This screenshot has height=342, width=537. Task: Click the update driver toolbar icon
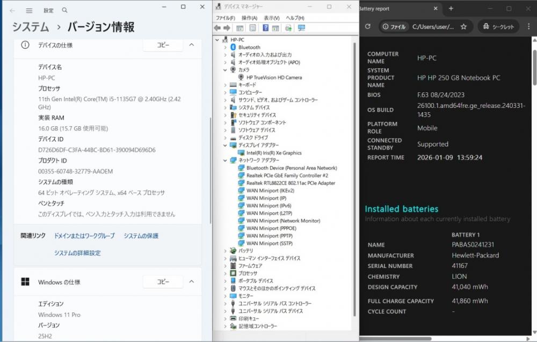(288, 28)
